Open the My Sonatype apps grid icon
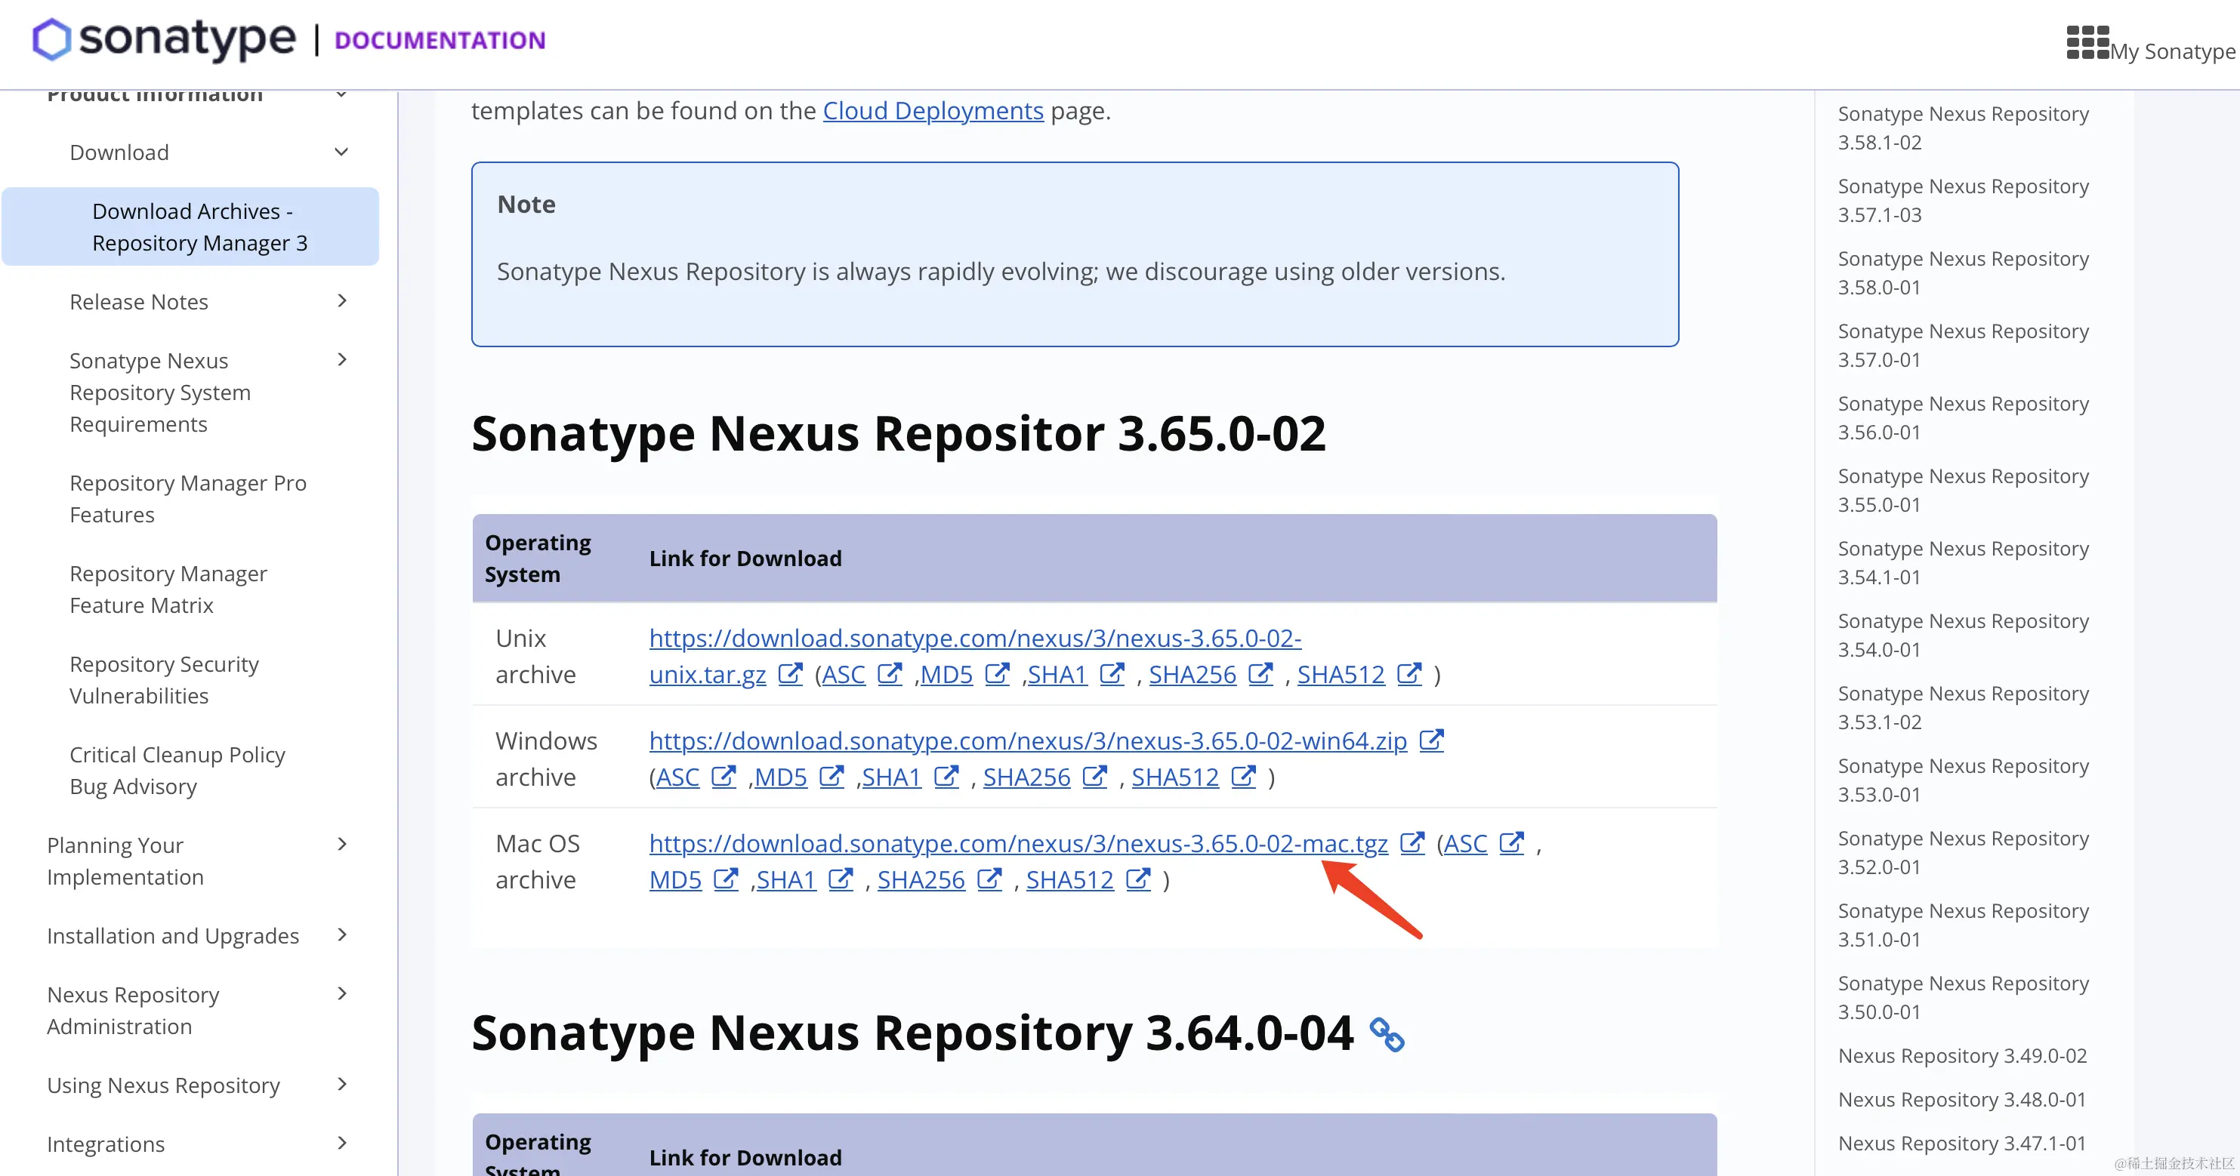The image size is (2240, 1176). point(2087,42)
